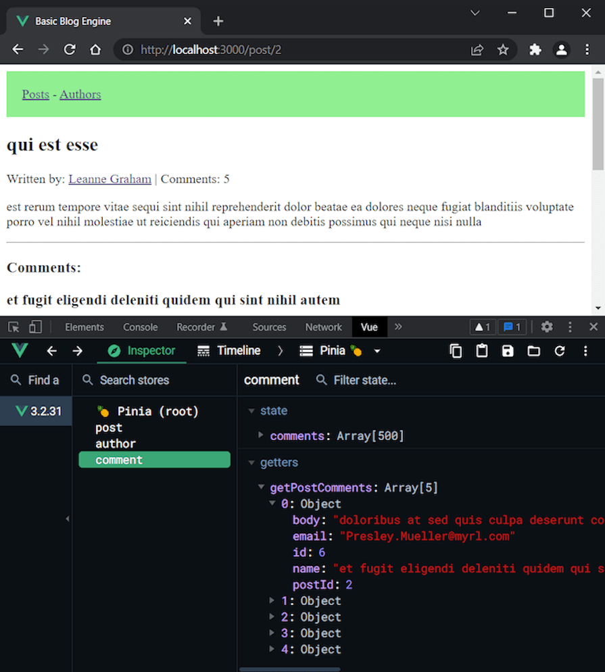Open the Network tab in DevTools
Screen dimensions: 605x672
coord(323,327)
